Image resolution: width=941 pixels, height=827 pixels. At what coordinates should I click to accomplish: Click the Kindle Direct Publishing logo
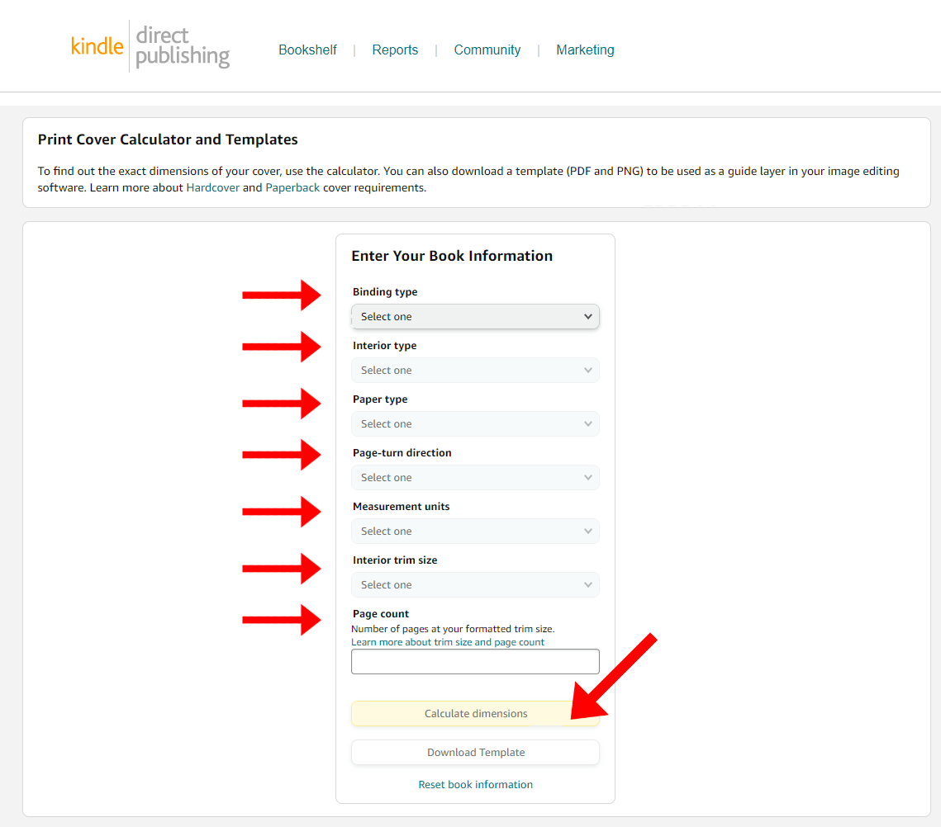[150, 46]
